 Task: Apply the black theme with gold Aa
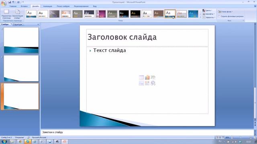pyautogui.click(x=135, y=14)
